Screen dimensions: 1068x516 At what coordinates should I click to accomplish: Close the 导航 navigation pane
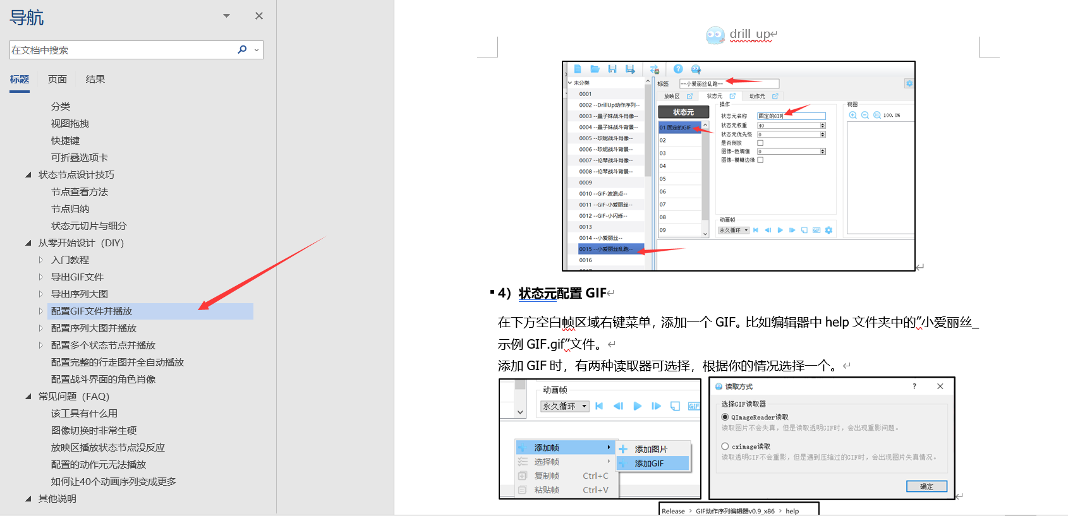(259, 16)
